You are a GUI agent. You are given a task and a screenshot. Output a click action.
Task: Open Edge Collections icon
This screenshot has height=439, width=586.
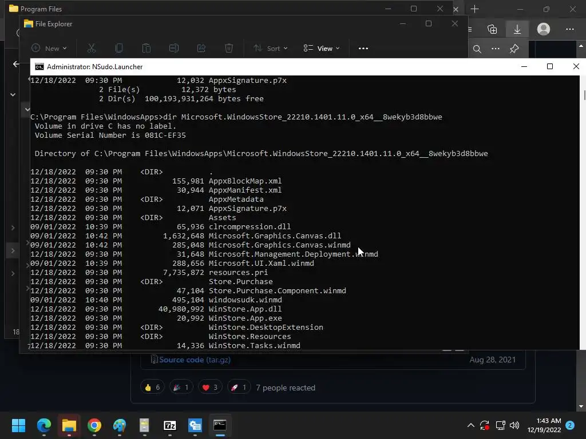[x=492, y=29]
